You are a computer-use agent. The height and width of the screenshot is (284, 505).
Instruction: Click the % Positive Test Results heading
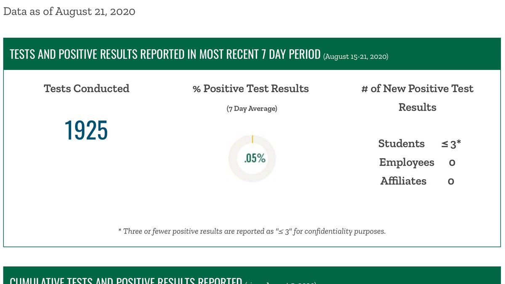tap(251, 89)
